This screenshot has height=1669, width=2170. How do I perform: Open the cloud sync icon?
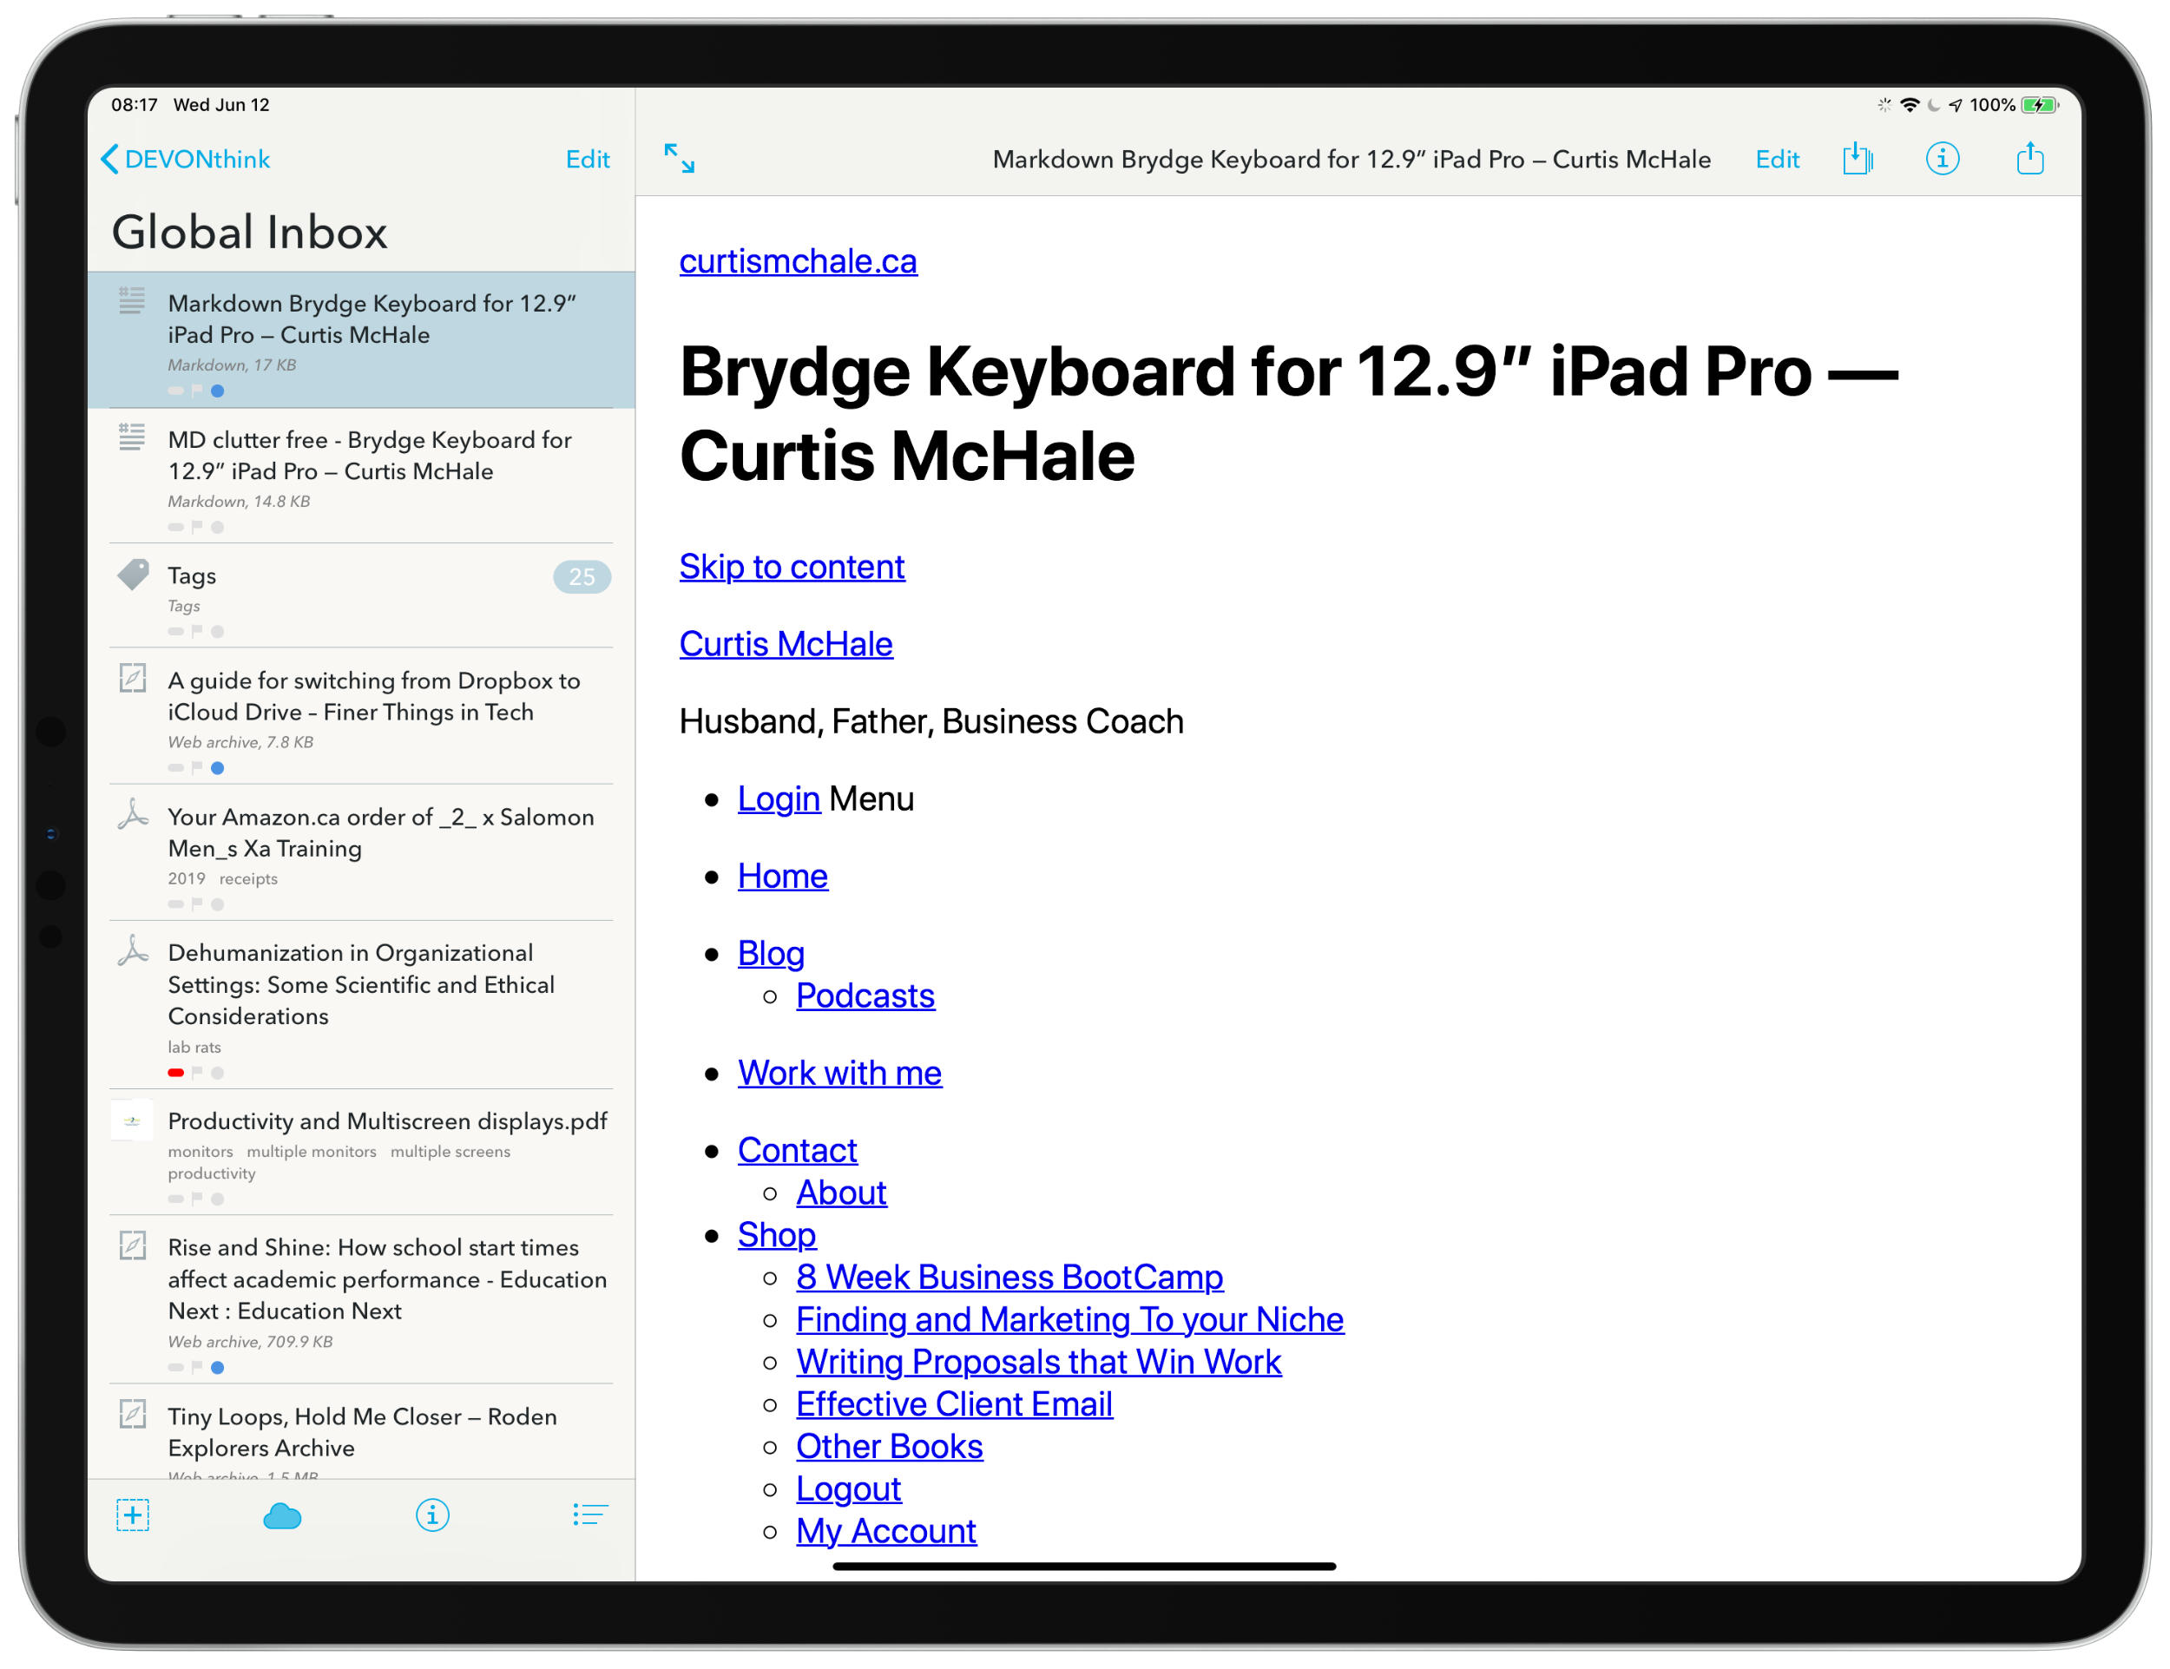pyautogui.click(x=282, y=1516)
